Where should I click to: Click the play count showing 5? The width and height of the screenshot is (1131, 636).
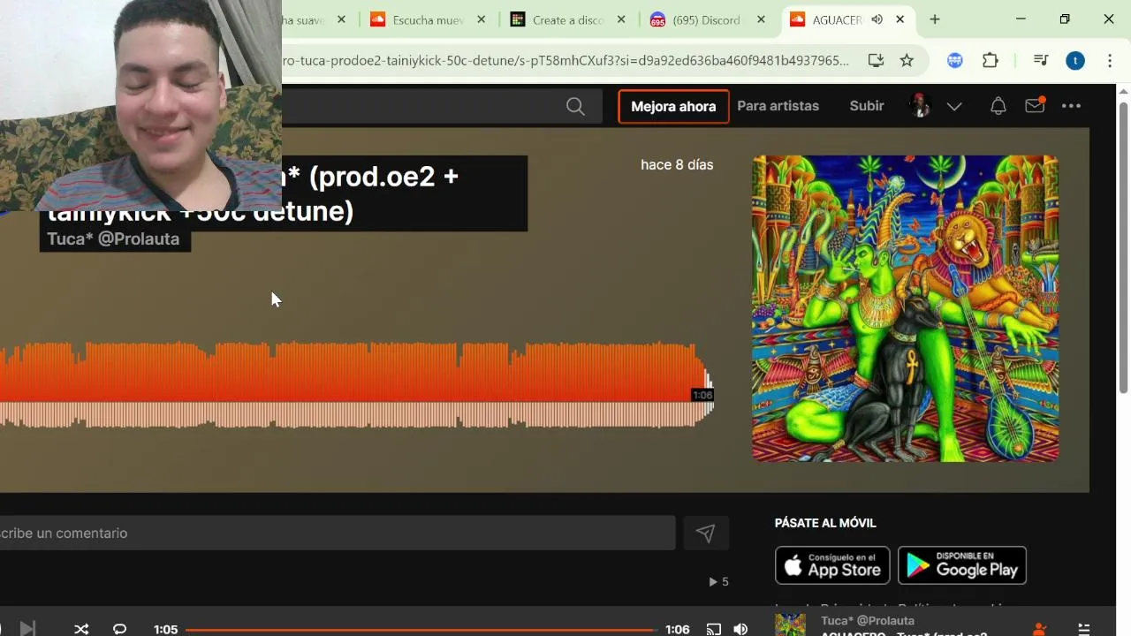(x=719, y=581)
